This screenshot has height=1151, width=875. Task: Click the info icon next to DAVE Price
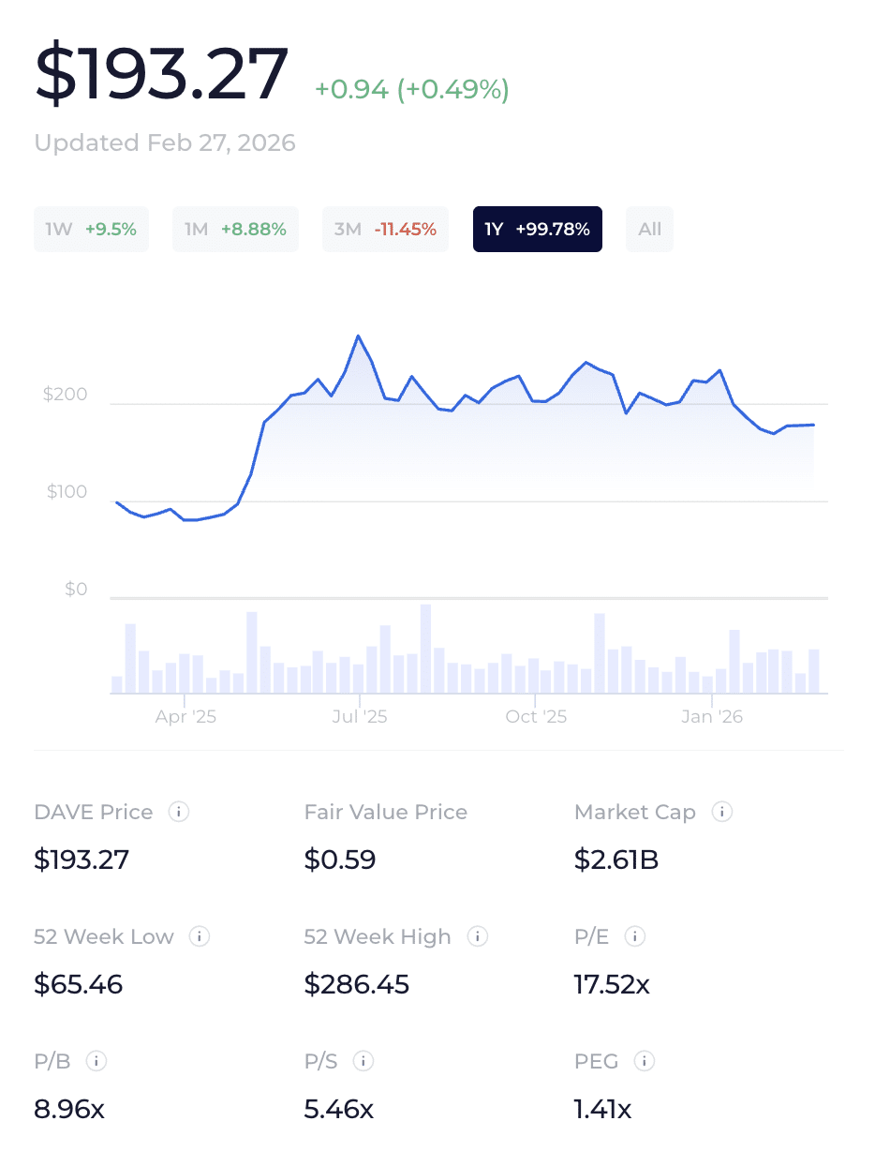point(178,812)
